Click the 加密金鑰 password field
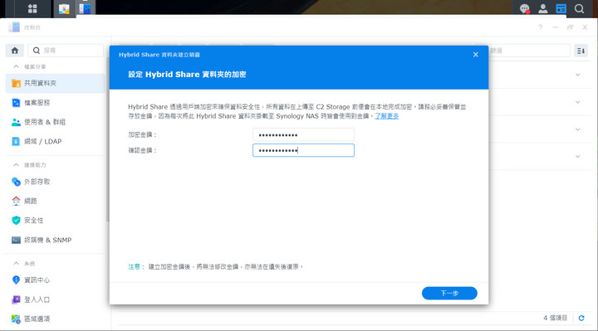 (303, 134)
